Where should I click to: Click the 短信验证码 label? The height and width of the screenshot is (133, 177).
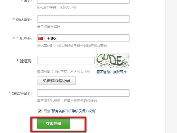point(22,93)
